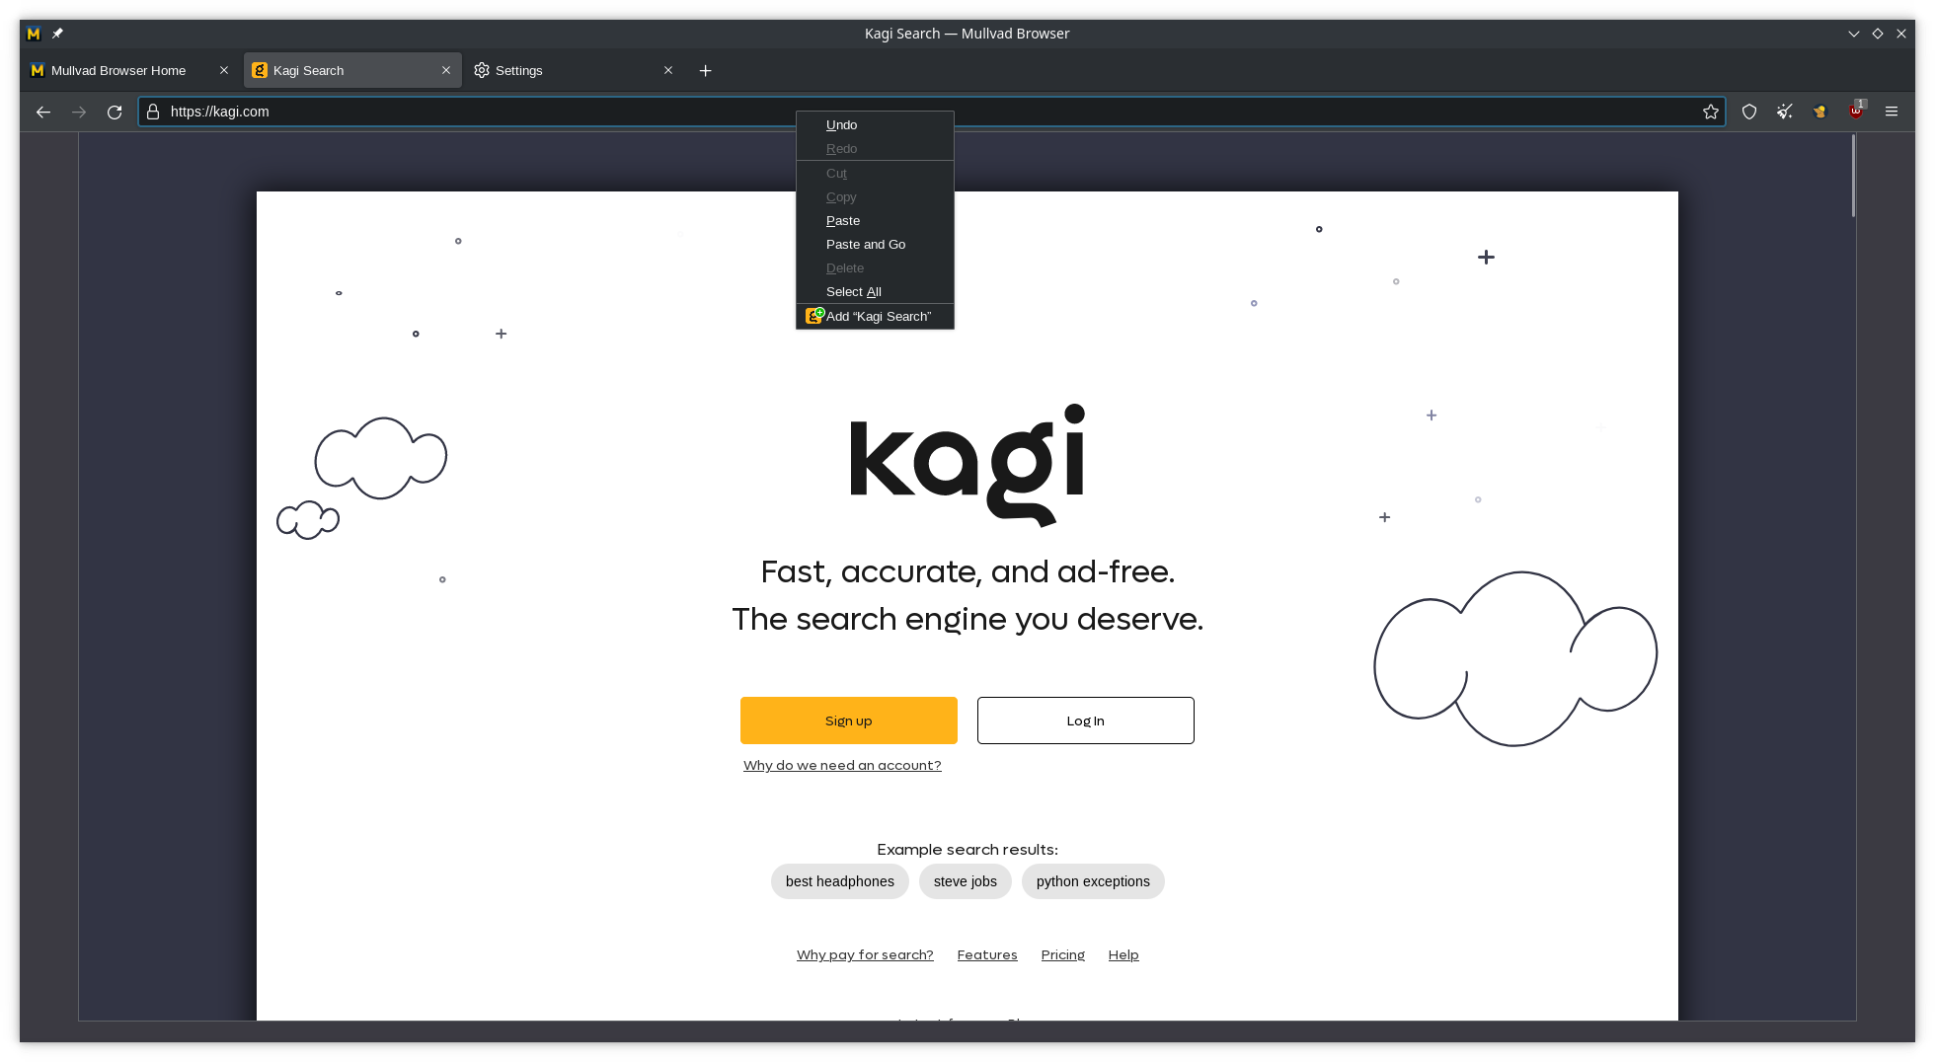Image resolution: width=1935 pixels, height=1062 pixels.
Task: Click the new identity broom icon
Action: (1785, 112)
